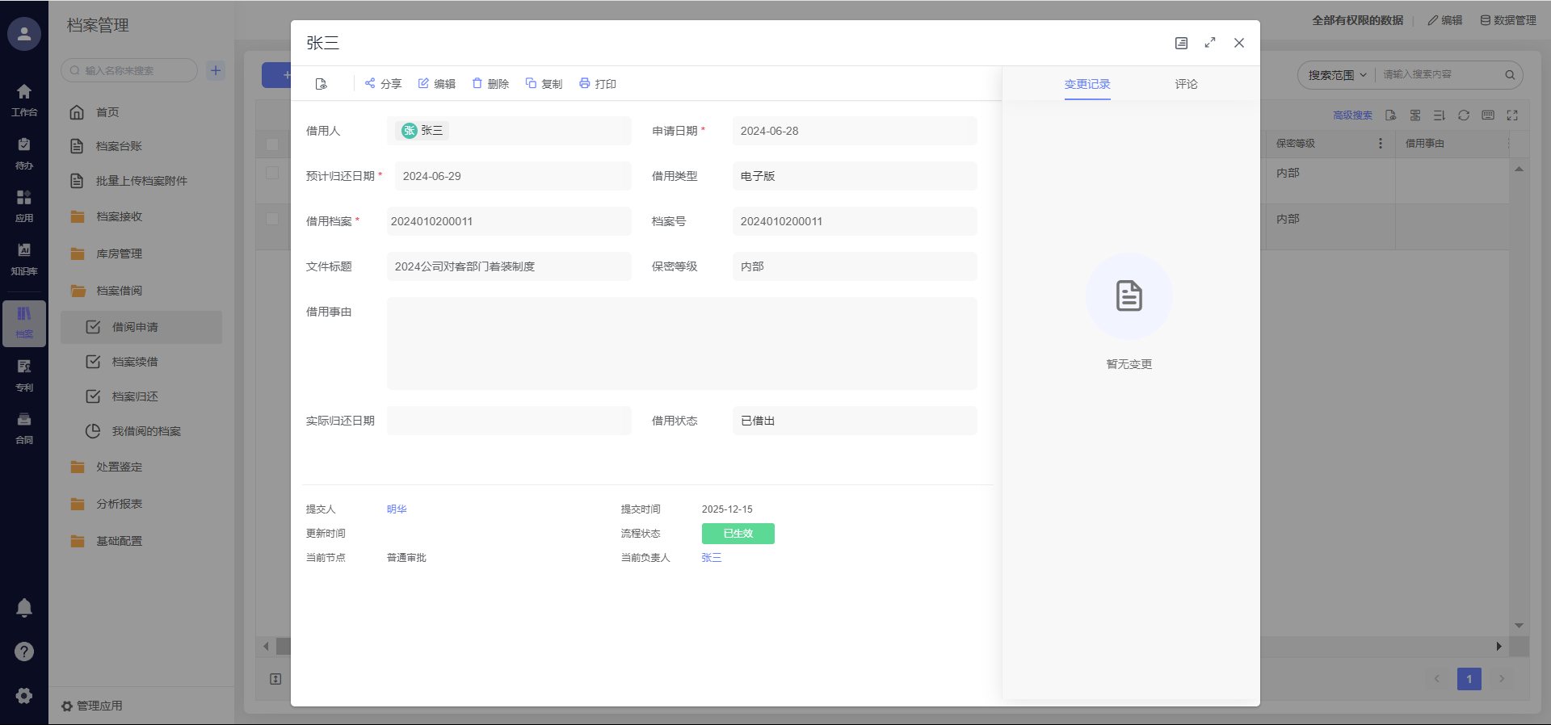1551x725 pixels.
Task: Click the delete trash icon
Action: 477,83
